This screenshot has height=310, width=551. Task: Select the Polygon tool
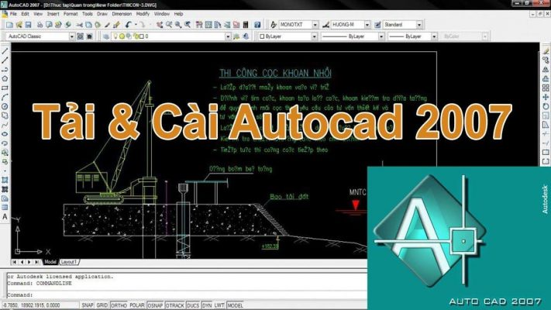pyautogui.click(x=5, y=79)
